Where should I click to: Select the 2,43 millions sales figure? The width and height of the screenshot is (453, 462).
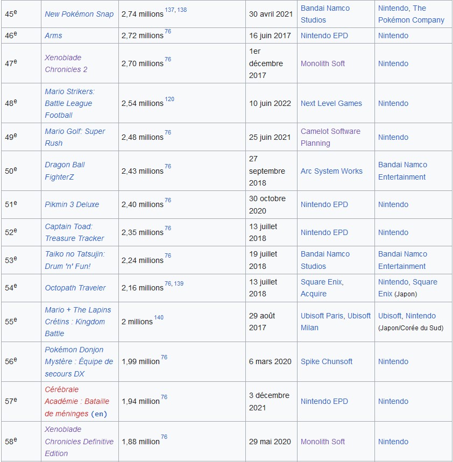(x=143, y=171)
